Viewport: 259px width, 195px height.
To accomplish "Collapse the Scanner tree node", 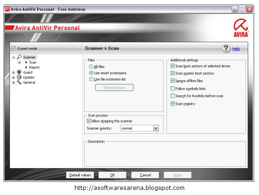I will [13, 58].
